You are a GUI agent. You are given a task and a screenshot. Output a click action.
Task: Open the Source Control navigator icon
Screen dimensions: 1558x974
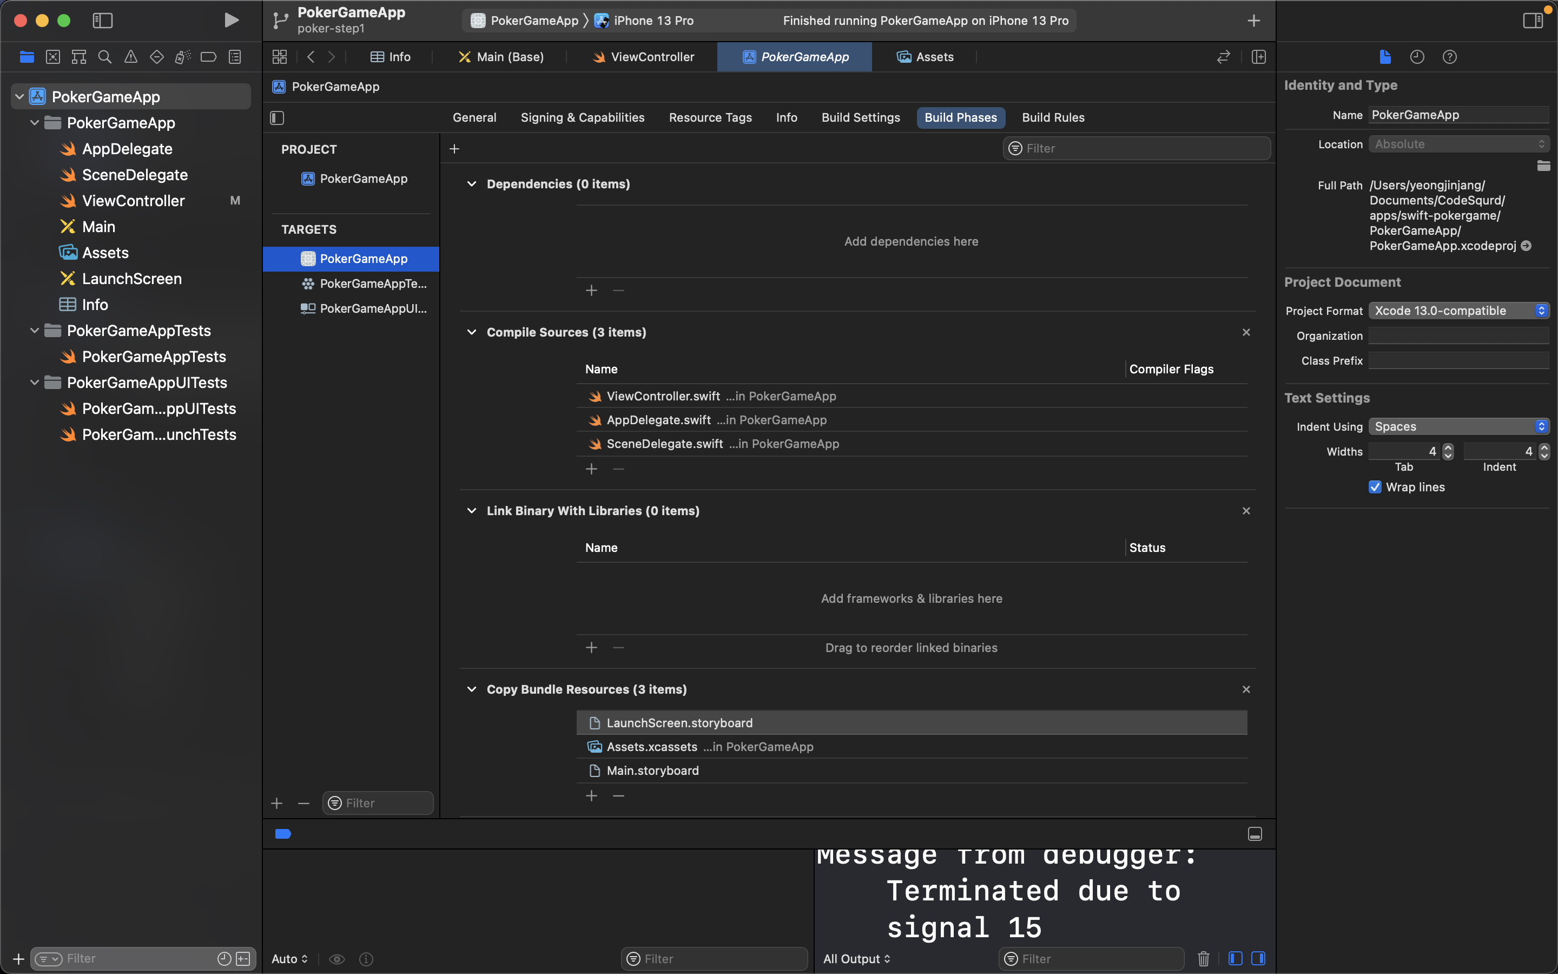(53, 57)
